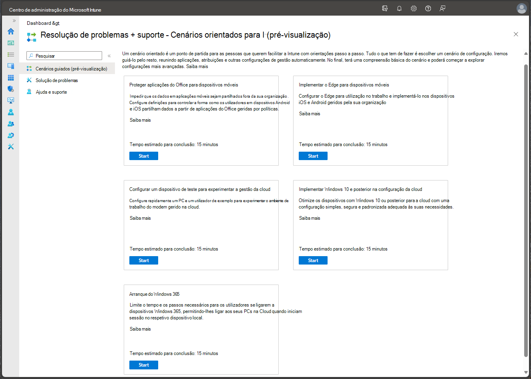This screenshot has width=531, height=379.
Task: Open Saiba mais in Proteger aplicações card
Action: tap(140, 120)
